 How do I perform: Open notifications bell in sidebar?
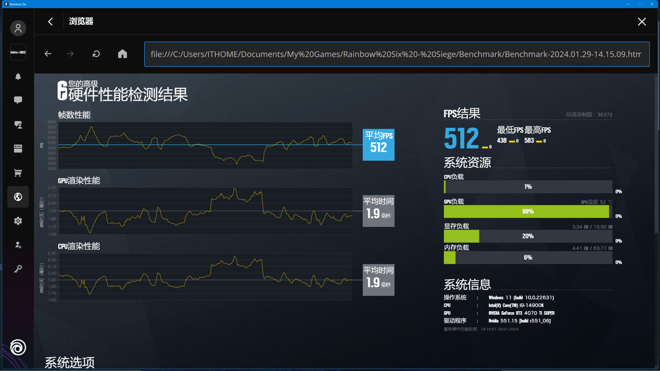pyautogui.click(x=18, y=76)
